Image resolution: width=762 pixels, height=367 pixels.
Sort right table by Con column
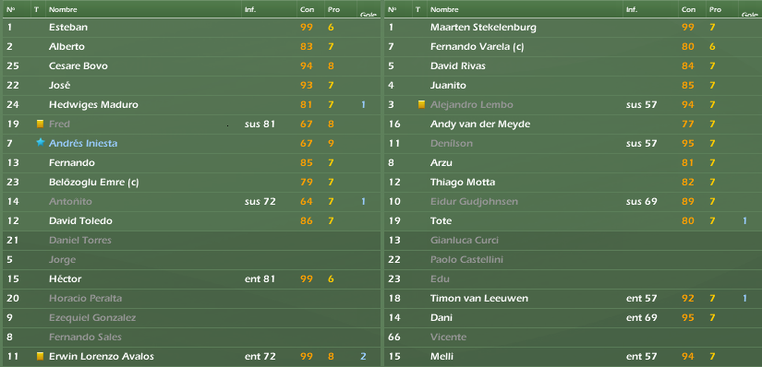click(688, 10)
